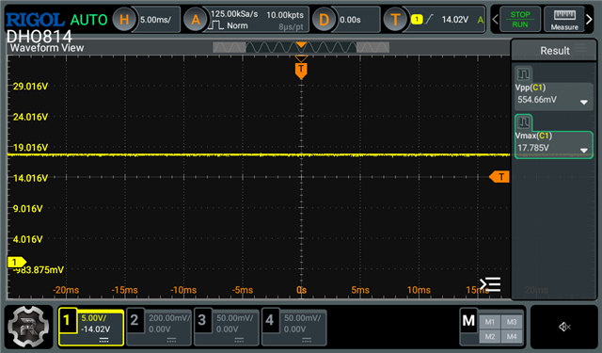Click the Vpp measurement waveform icon

(x=523, y=73)
